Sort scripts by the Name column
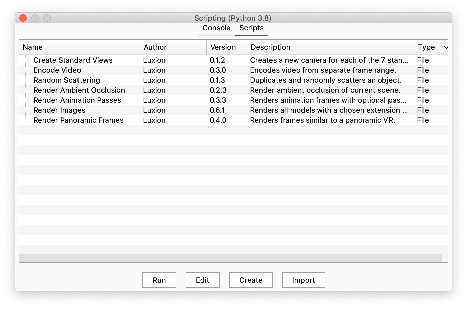The image size is (467, 309). pyautogui.click(x=32, y=47)
